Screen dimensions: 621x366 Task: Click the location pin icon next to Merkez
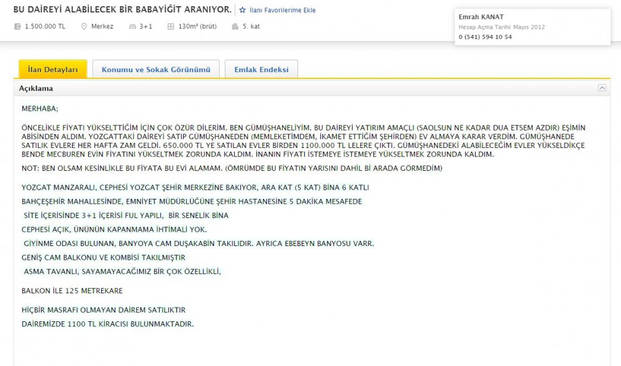coord(84,27)
